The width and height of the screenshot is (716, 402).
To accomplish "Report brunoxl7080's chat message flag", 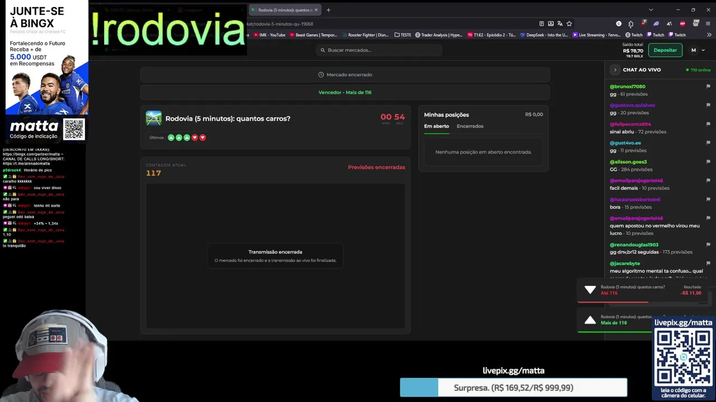I will click(x=708, y=87).
